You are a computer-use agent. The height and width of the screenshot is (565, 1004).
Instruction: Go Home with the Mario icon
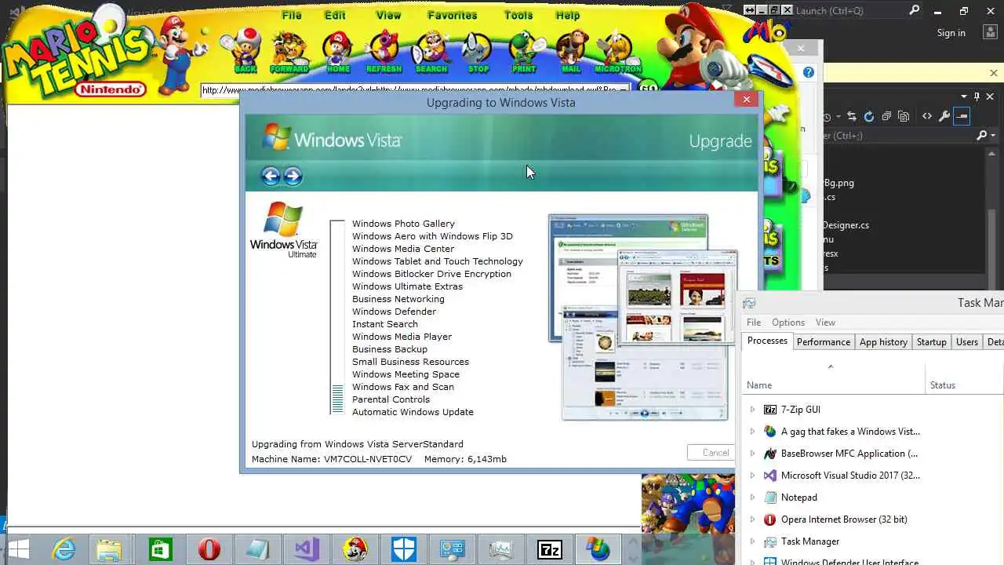(338, 51)
